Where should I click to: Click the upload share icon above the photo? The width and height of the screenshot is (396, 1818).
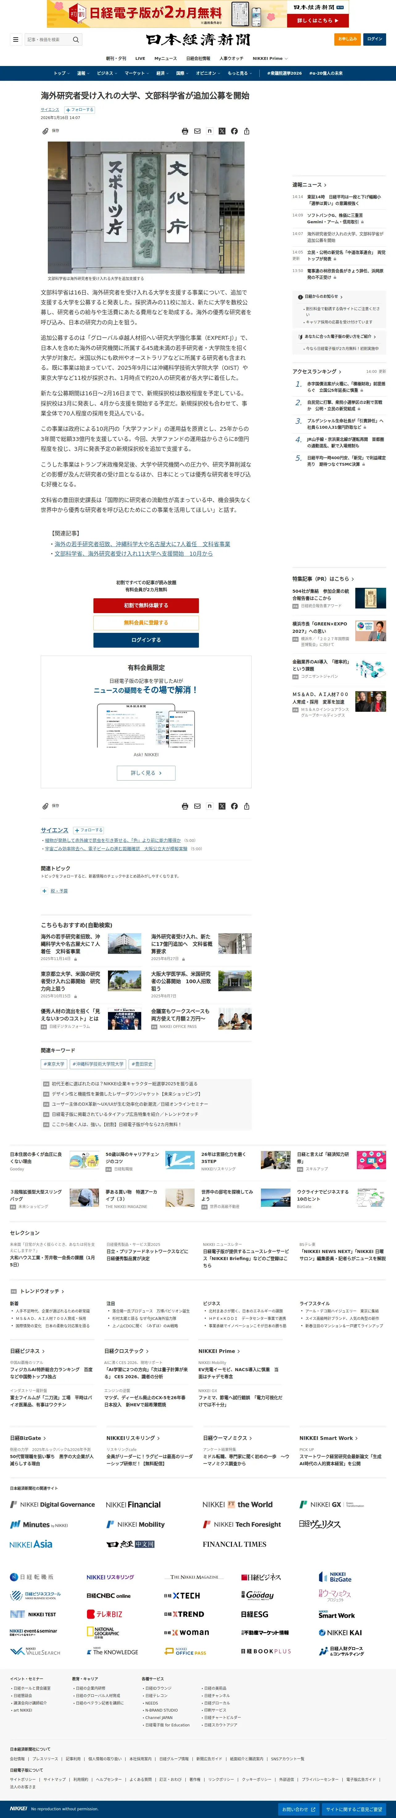click(x=246, y=131)
